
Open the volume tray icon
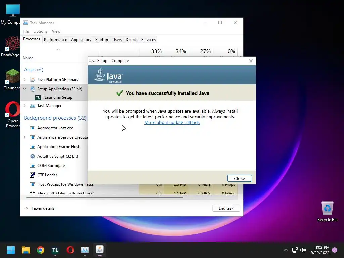(303, 250)
